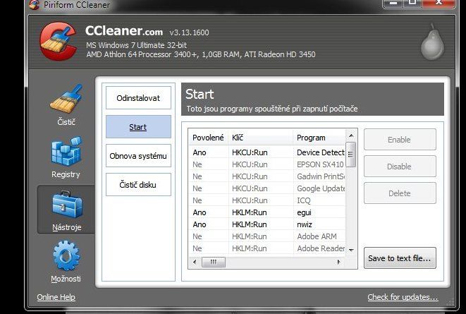Click the list's scroll down arrow
Viewport: 466px width, 314px height.
351,250
